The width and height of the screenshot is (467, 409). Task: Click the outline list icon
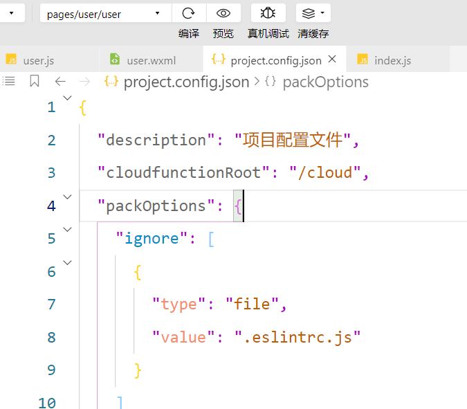pos(8,81)
